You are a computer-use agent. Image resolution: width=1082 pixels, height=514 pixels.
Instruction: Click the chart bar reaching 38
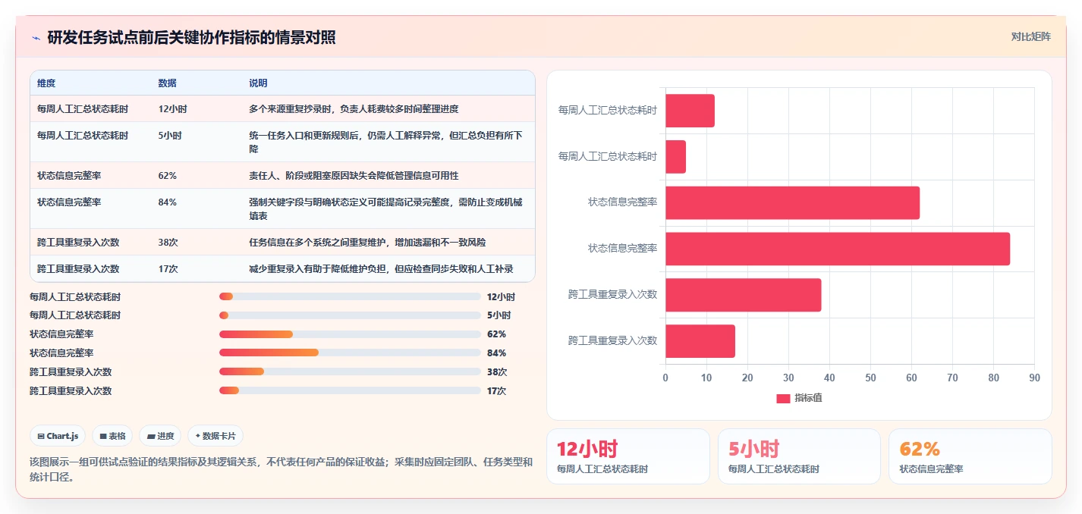coord(743,295)
